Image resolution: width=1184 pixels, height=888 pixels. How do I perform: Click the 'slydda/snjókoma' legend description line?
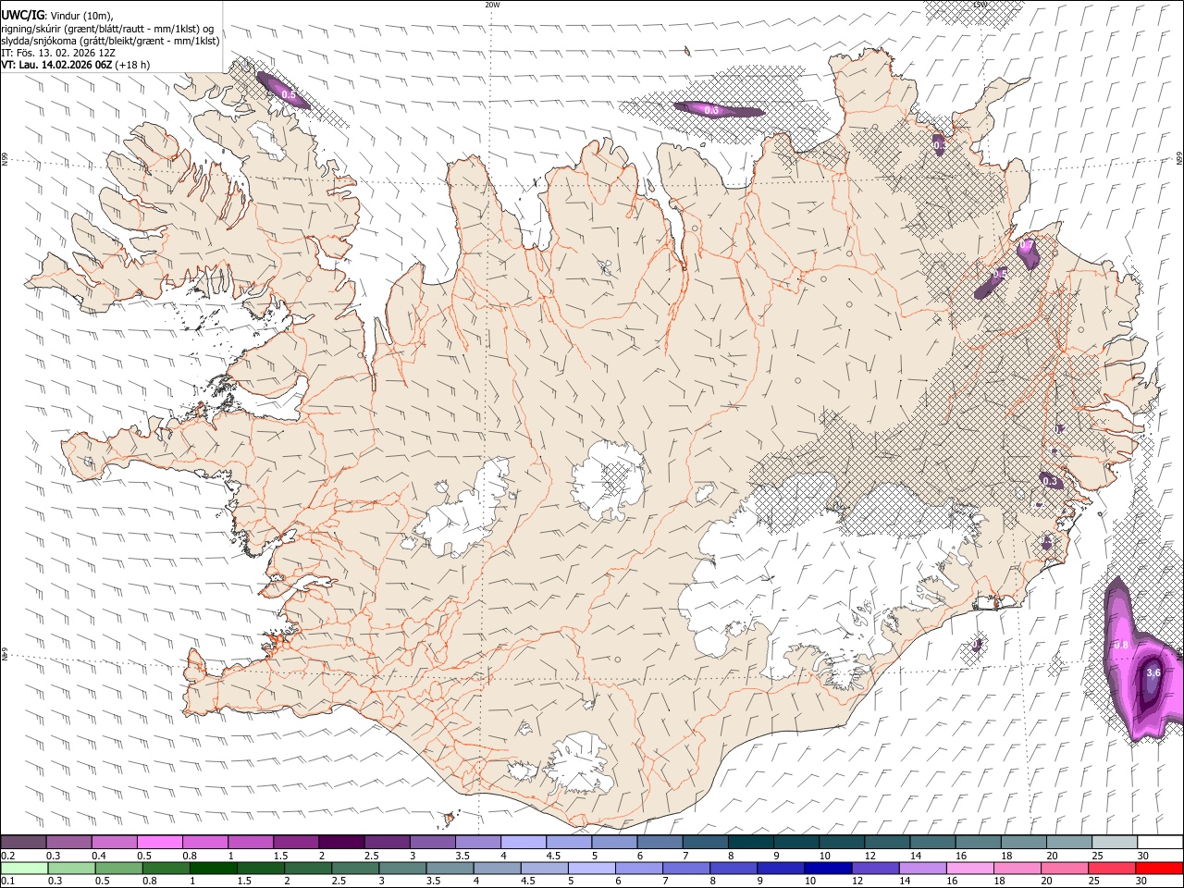click(x=110, y=40)
